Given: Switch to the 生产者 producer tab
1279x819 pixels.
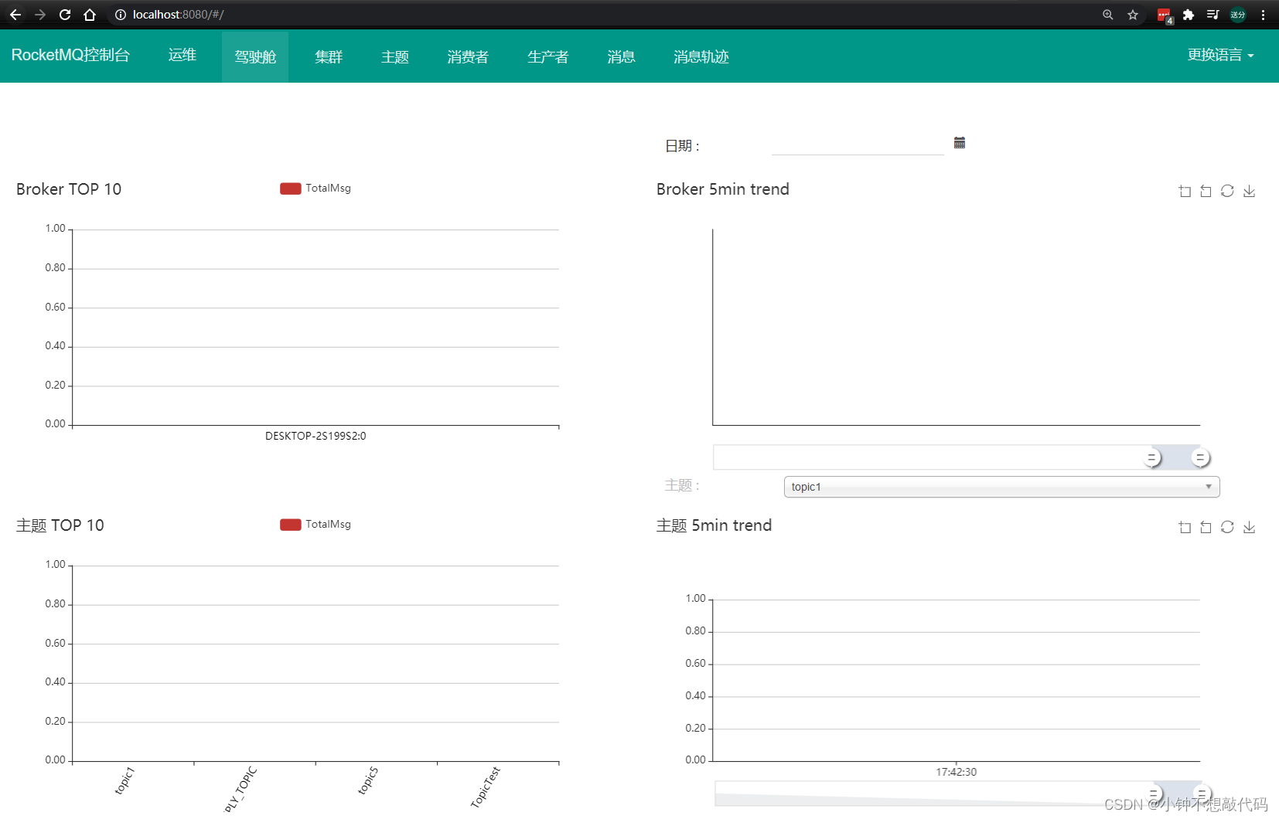Looking at the screenshot, I should point(547,57).
